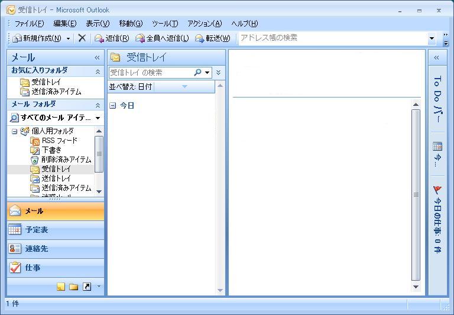
Task: Open the 移動(G) menu
Action: (x=131, y=24)
